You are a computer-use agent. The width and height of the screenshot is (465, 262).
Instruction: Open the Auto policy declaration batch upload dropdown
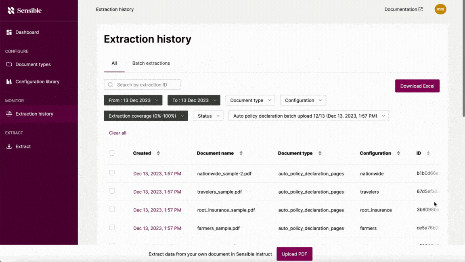click(308, 116)
